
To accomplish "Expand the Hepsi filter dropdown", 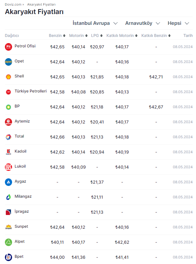I will tap(178, 23).
